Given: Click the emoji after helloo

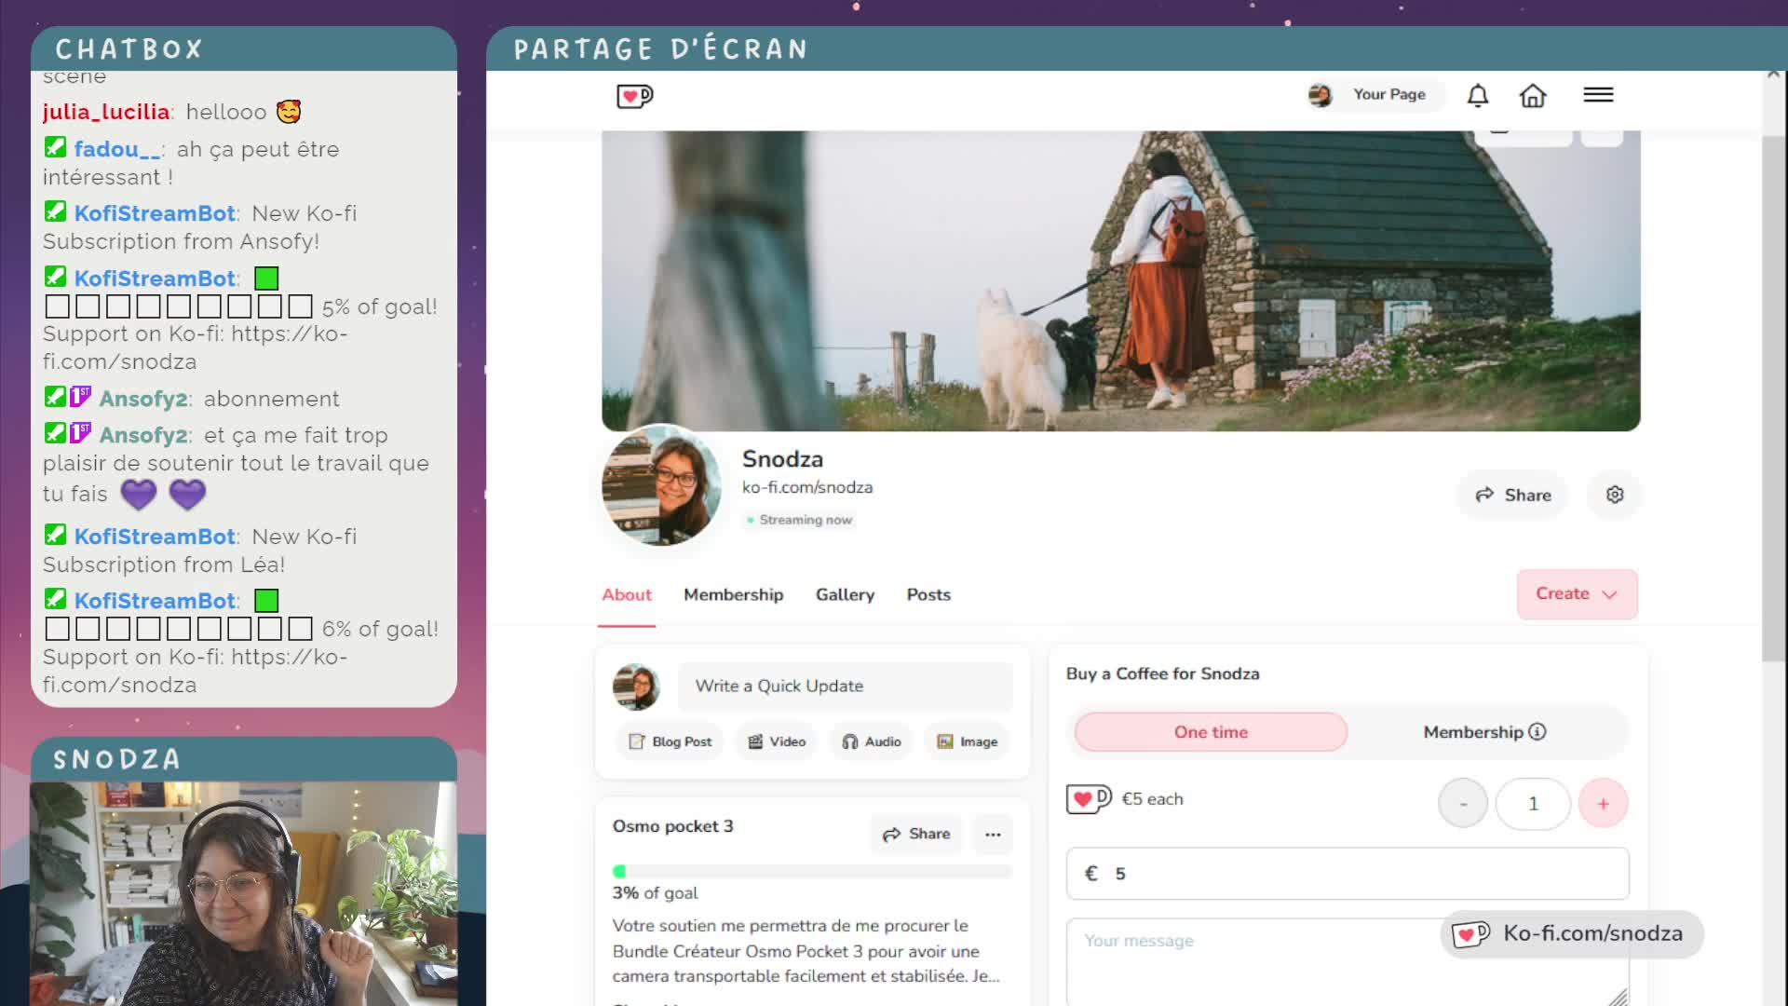Looking at the screenshot, I should coord(289,112).
